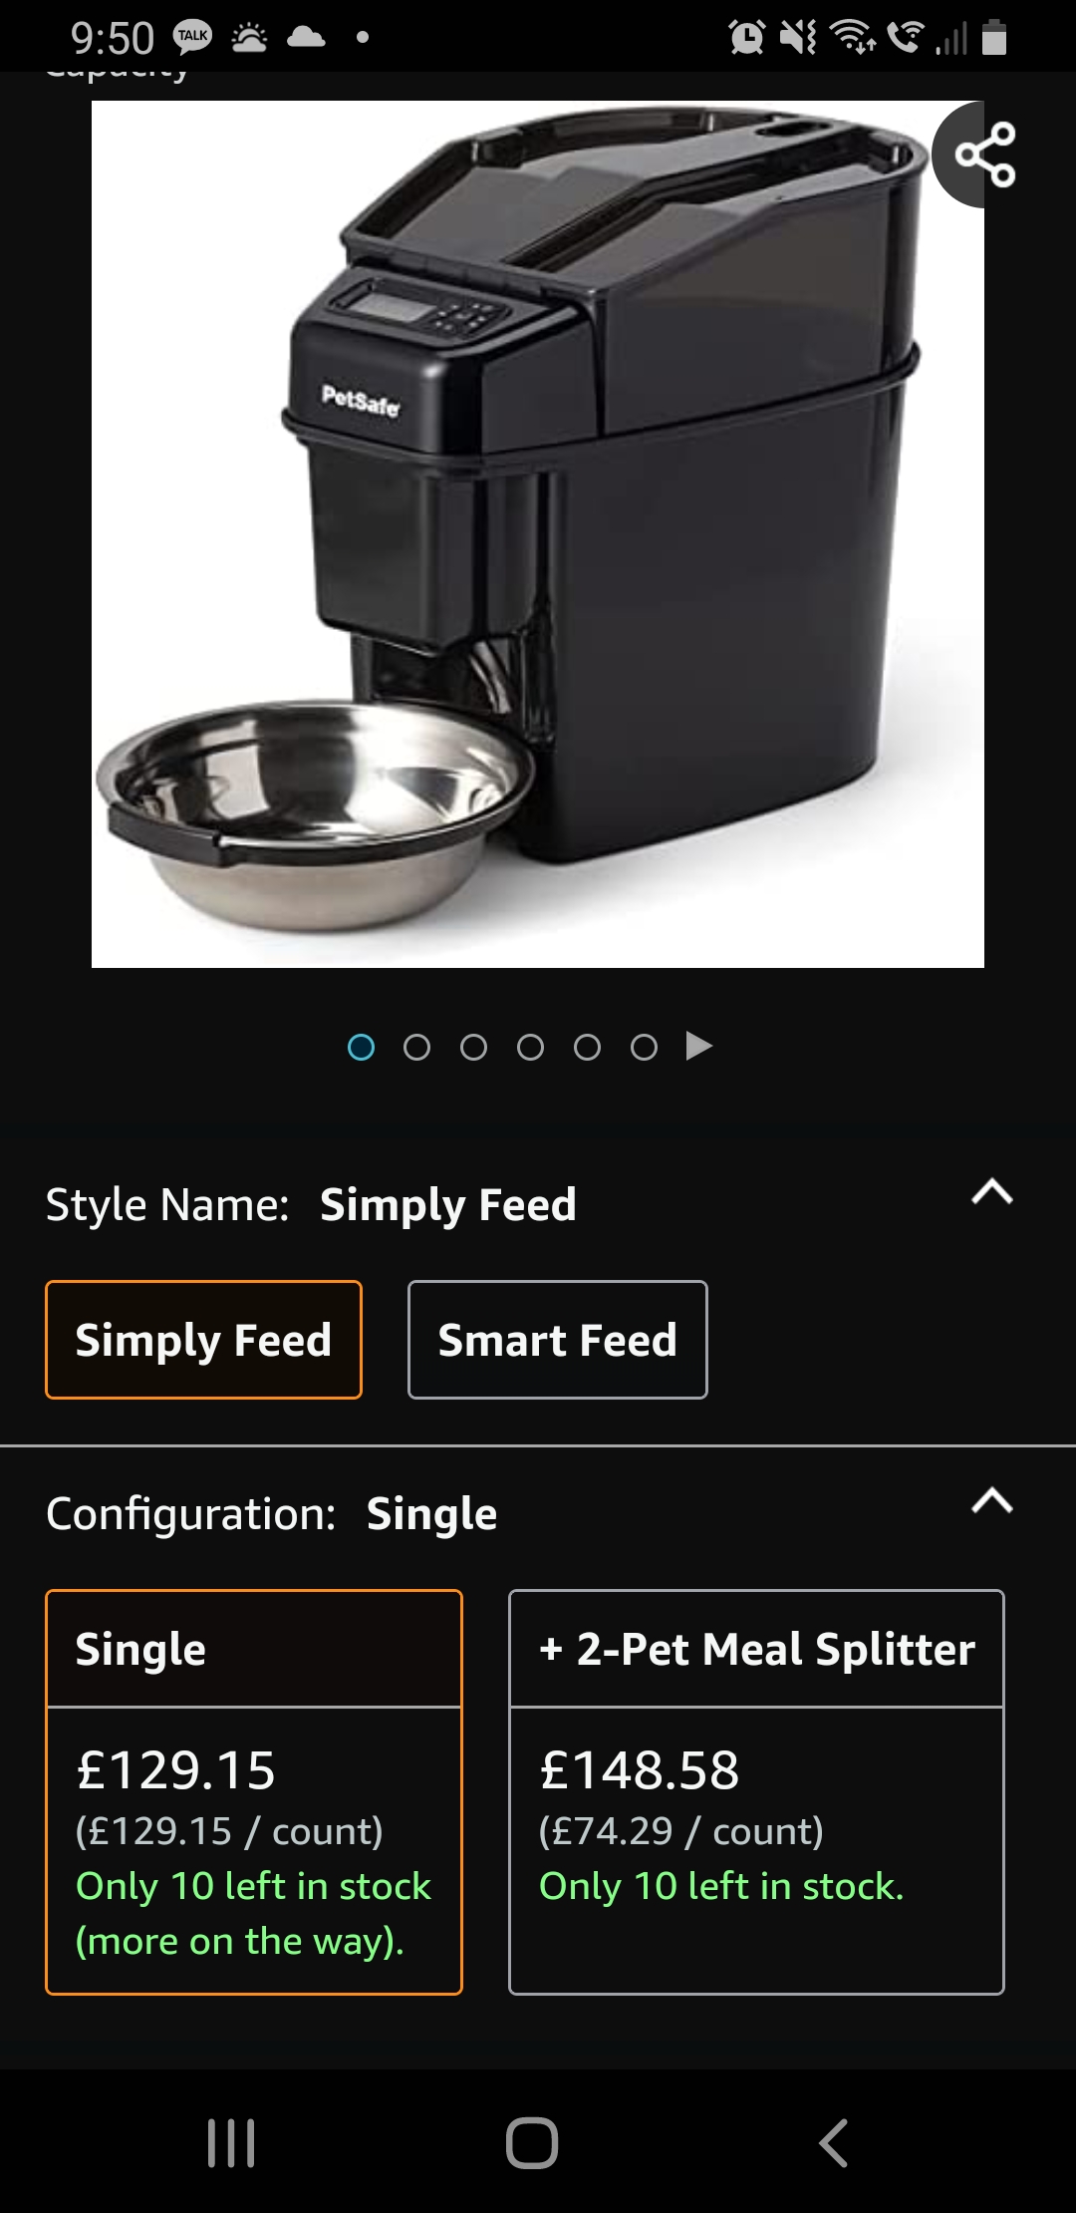Collapse the Configuration section chevron
1076x2213 pixels.
point(992,1500)
